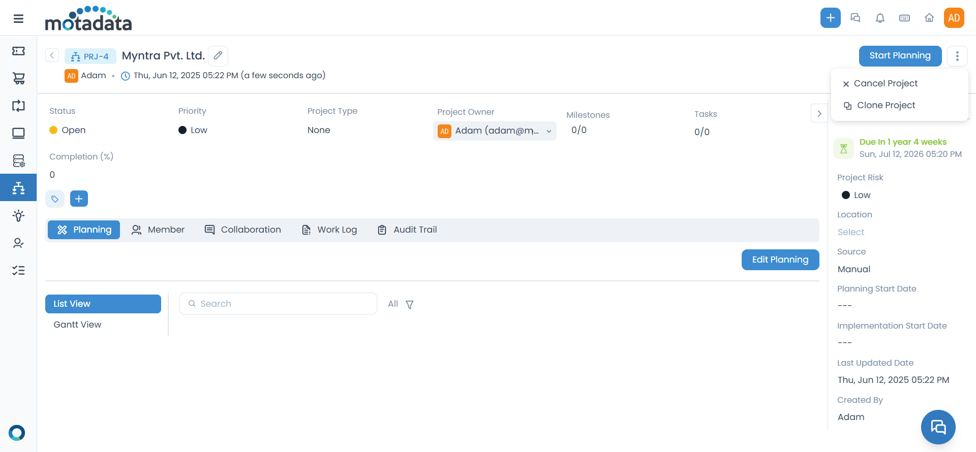
Task: Open the filter funnel next to All
Action: [x=410, y=305]
